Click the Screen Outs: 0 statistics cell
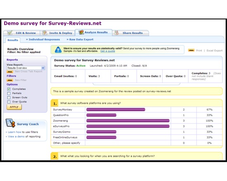This screenshot has width=227, height=181. (x=149, y=76)
